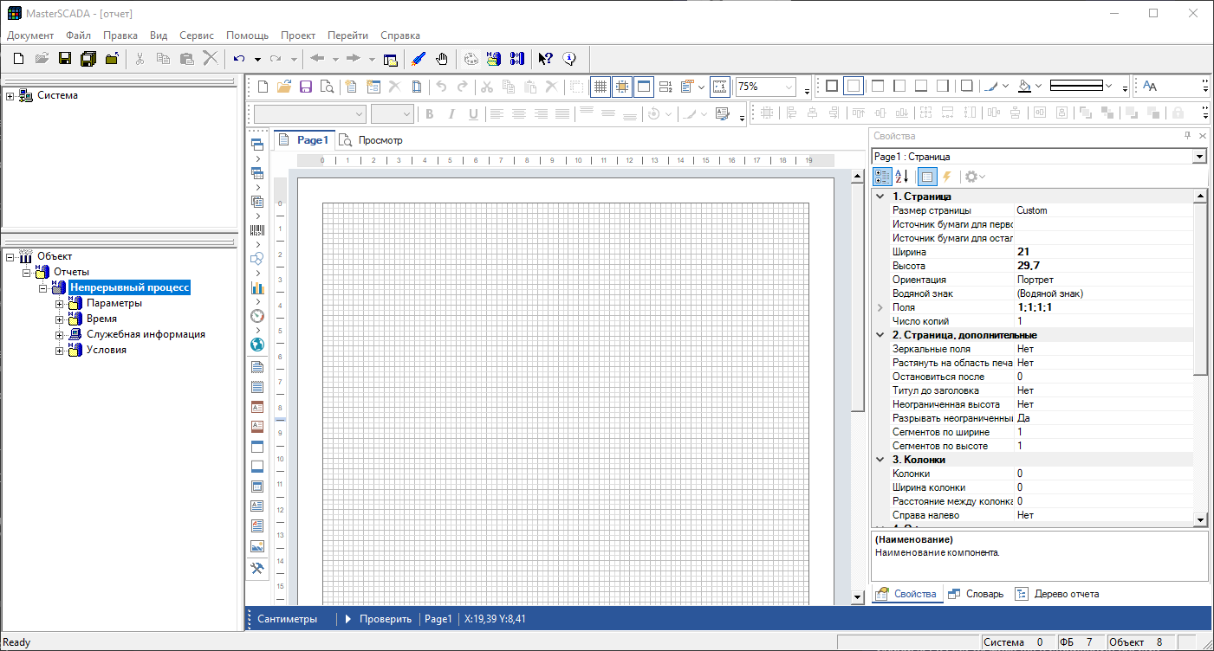
Task: Click the alphabetical sort properties icon
Action: click(x=902, y=177)
